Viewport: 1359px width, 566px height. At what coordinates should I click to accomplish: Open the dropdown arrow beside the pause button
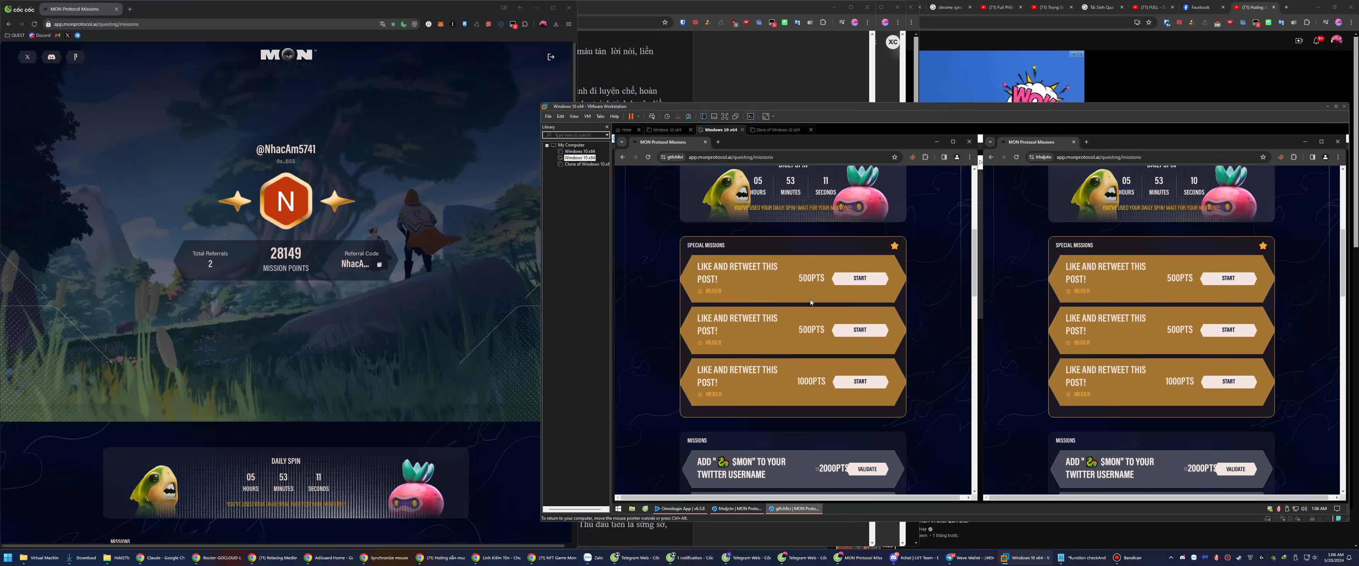638,117
